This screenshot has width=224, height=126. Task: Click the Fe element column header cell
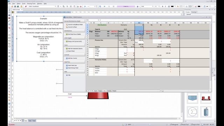click(148, 25)
